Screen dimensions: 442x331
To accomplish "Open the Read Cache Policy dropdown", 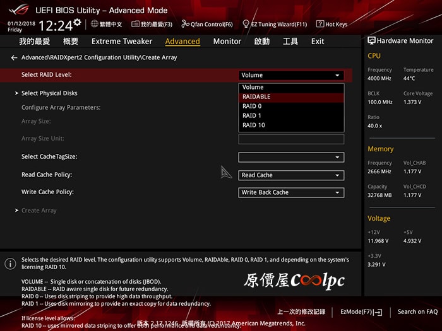I will tap(291, 175).
